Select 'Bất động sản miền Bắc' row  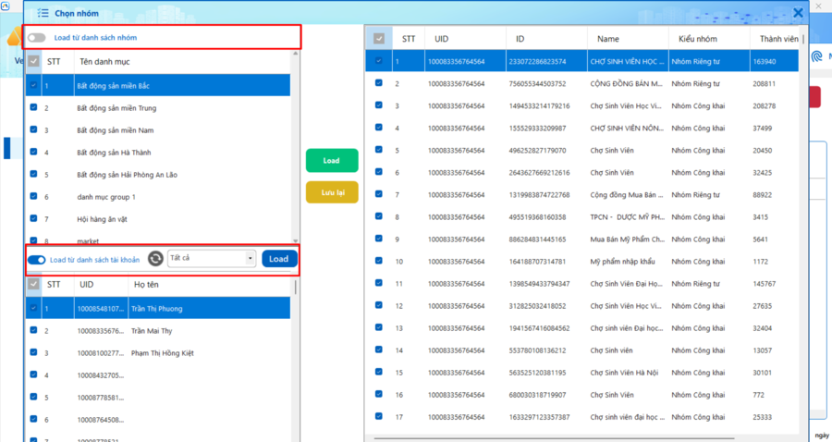point(157,85)
